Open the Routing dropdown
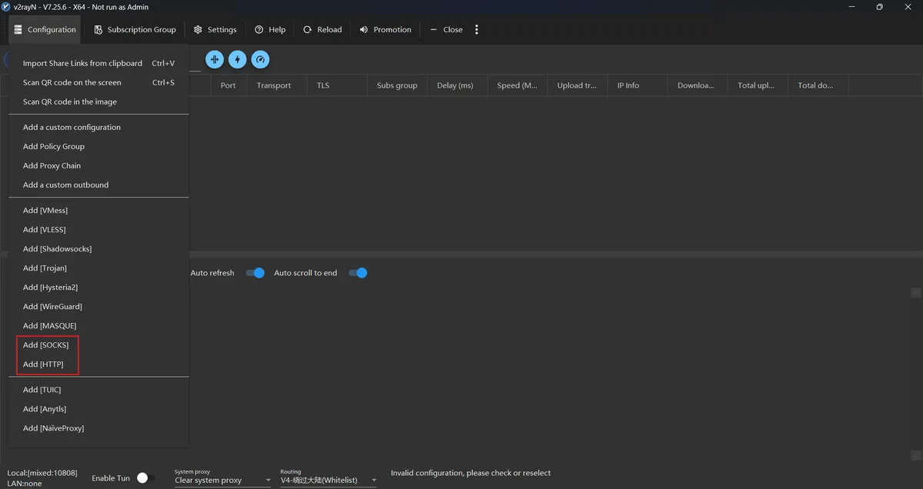The image size is (923, 489). pyautogui.click(x=328, y=480)
